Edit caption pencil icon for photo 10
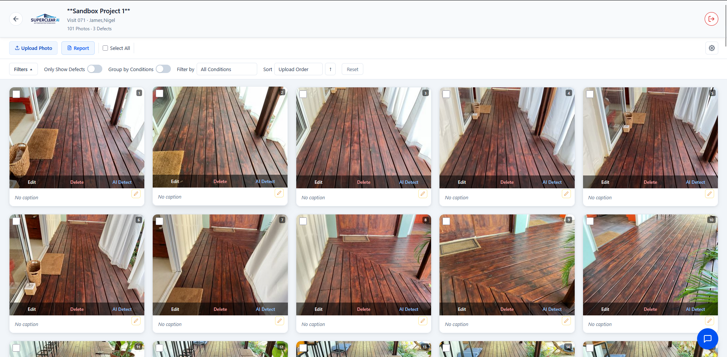Image resolution: width=727 pixels, height=357 pixels. [x=710, y=321]
